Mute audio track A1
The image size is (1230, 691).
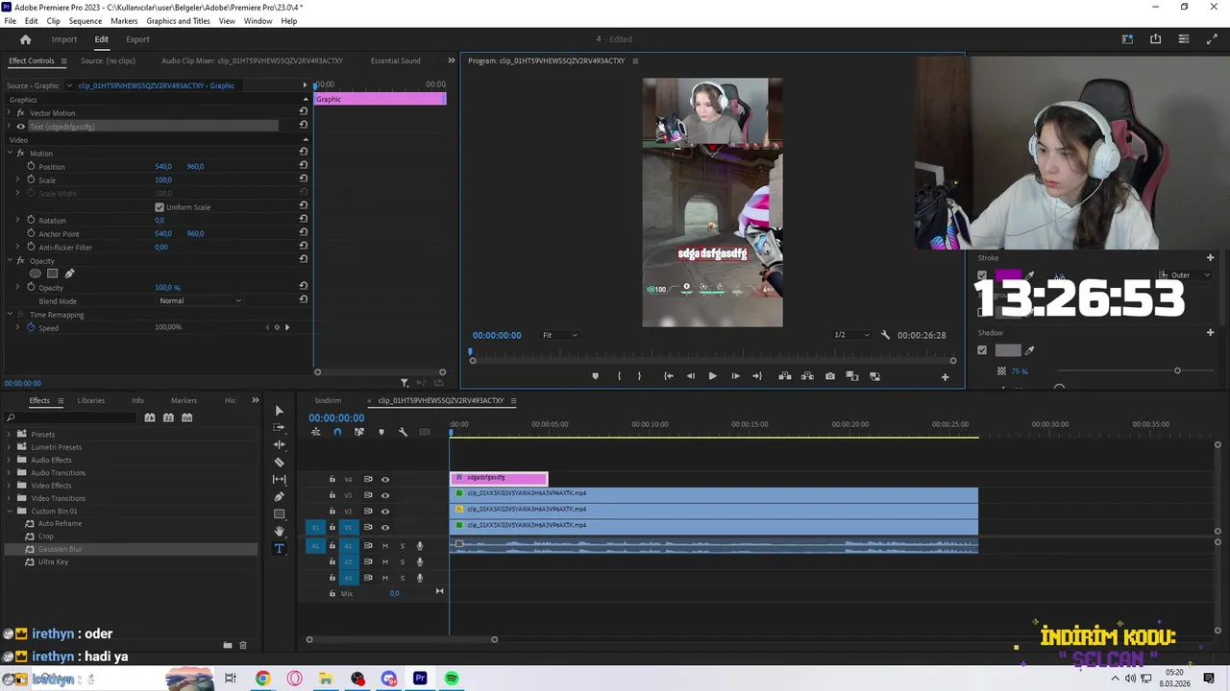385,546
